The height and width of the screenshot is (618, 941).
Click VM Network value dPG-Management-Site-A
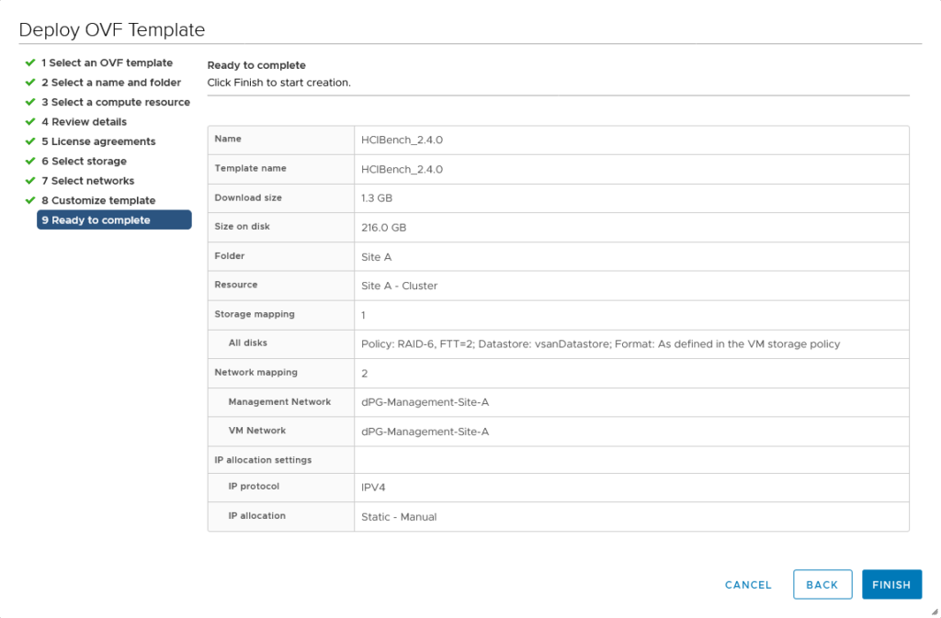pyautogui.click(x=425, y=432)
